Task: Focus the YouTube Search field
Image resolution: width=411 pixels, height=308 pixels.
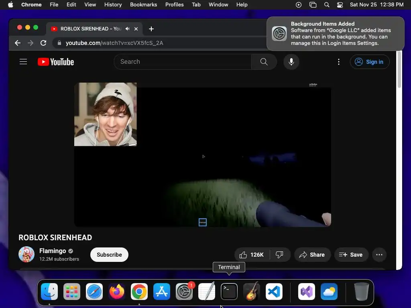Action: tap(183, 62)
